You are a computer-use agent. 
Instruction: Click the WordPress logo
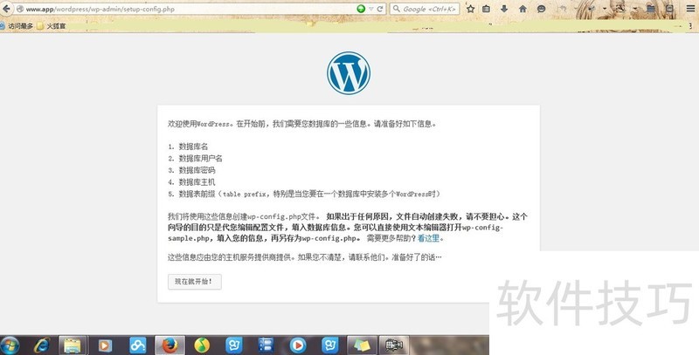pos(349,73)
